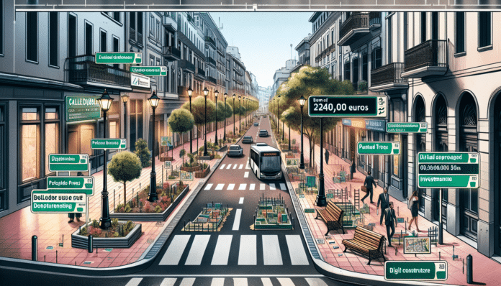Select the CALLE DUBLE street sign

[83, 109]
